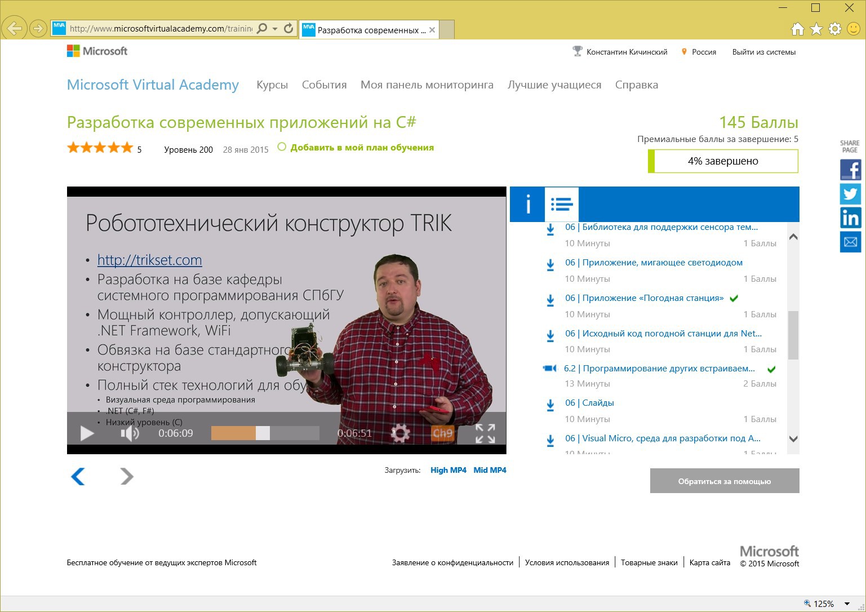Image resolution: width=866 pixels, height=612 pixels.
Task: Go to Microsoft Virtual Academy home
Action: pos(153,85)
